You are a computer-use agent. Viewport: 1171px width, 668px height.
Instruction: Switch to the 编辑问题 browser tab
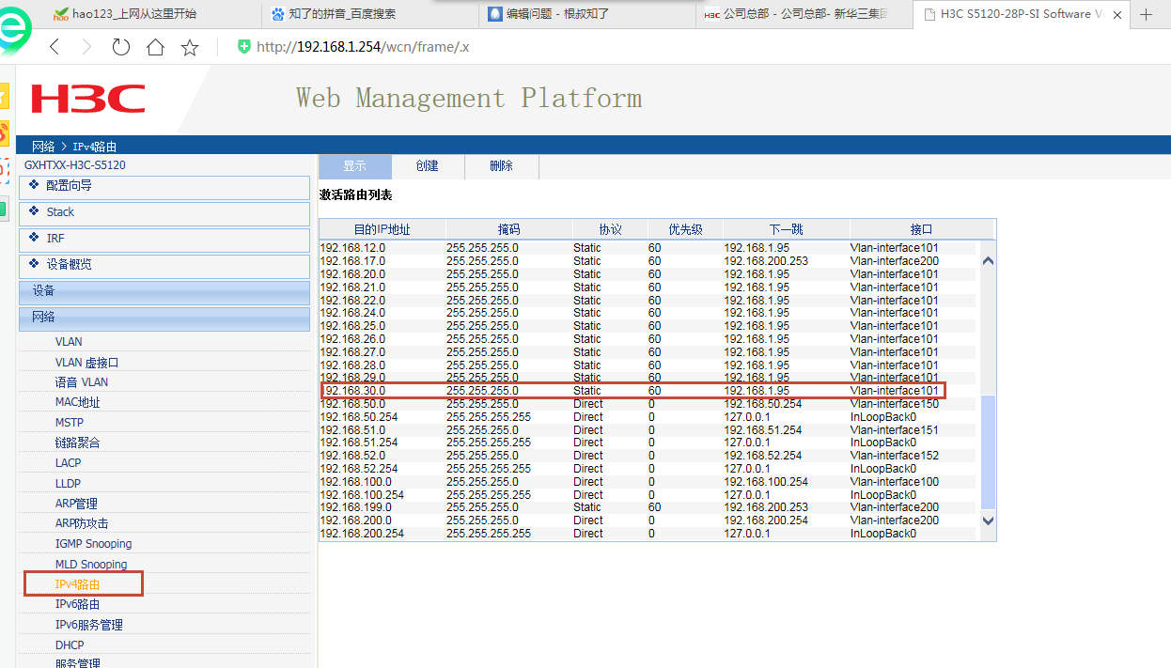tap(587, 14)
